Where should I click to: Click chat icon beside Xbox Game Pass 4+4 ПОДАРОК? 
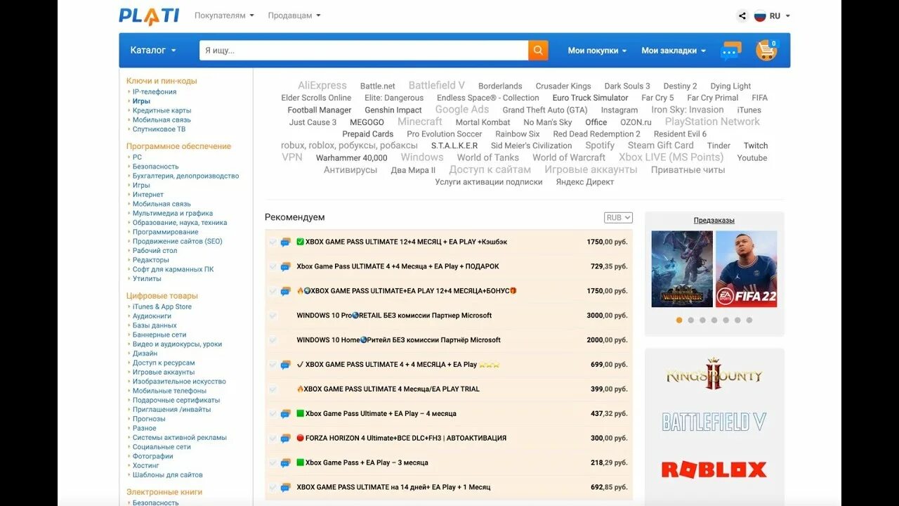(x=286, y=266)
